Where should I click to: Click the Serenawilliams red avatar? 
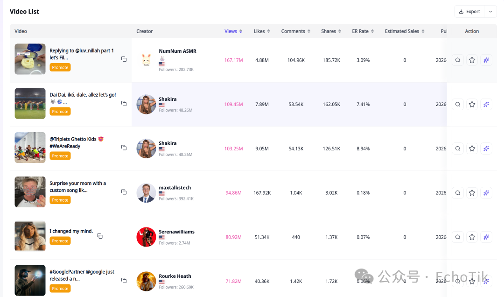tap(146, 237)
